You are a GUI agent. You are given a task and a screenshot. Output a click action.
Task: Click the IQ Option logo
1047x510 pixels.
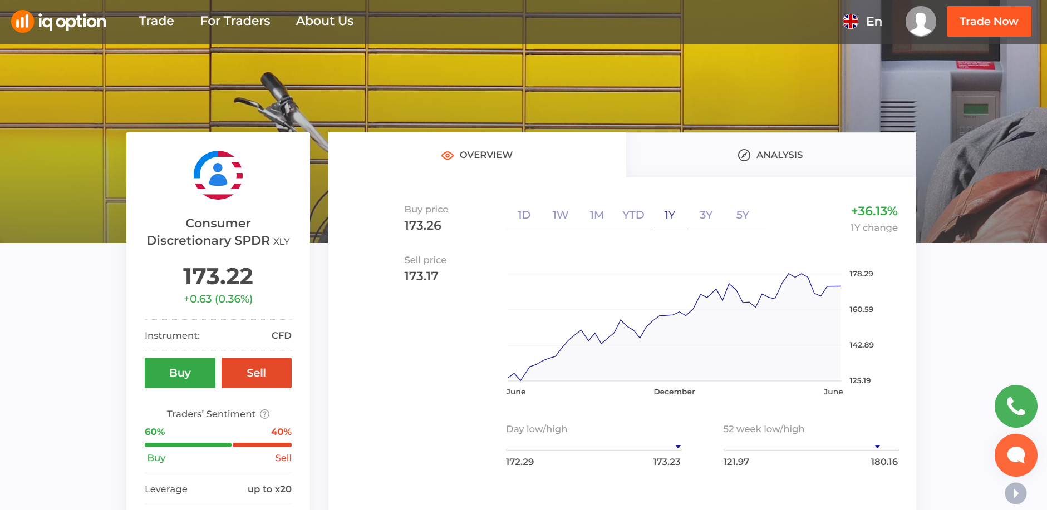coord(58,21)
